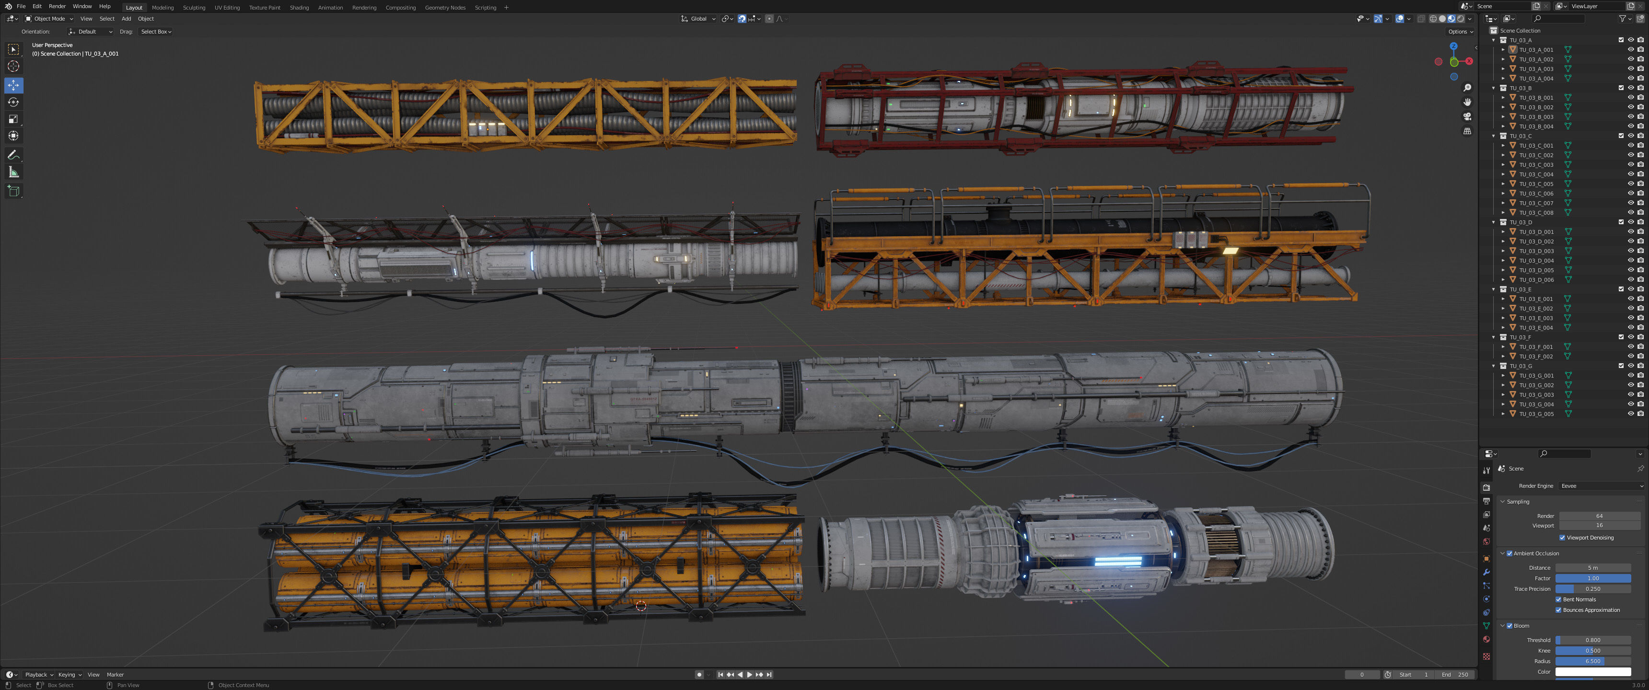This screenshot has height=690, width=1649.
Task: Open the Render menu
Action: click(57, 6)
